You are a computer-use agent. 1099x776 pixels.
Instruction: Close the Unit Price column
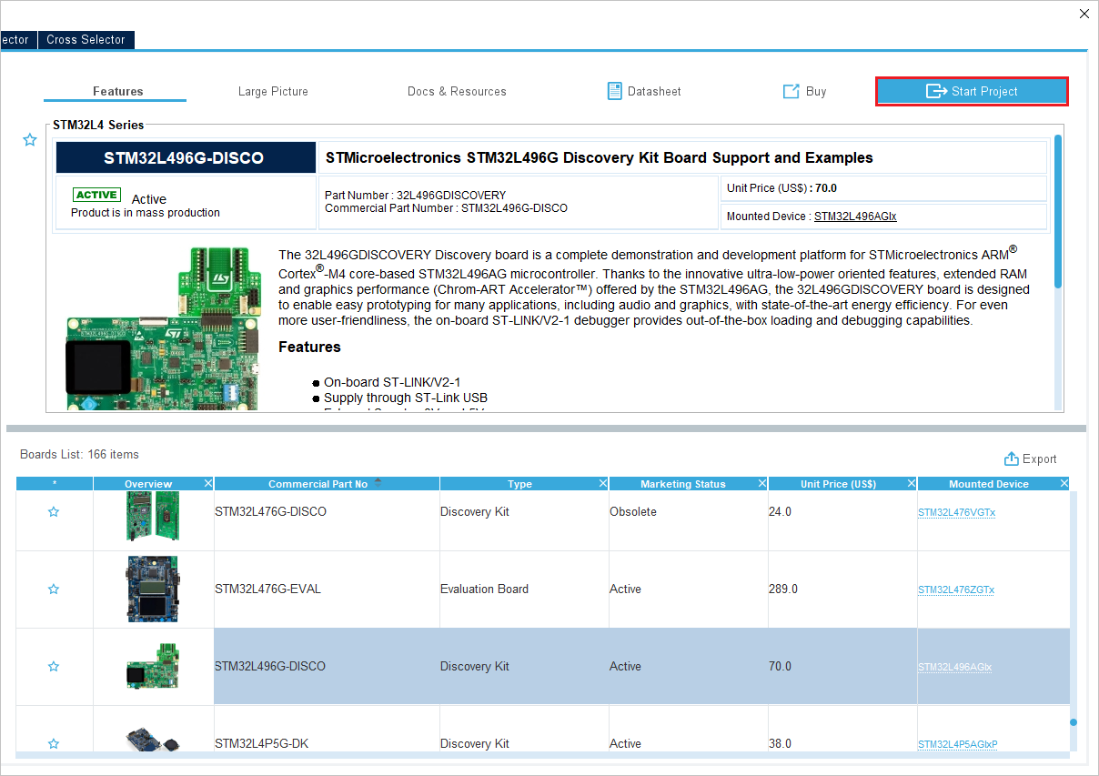912,483
